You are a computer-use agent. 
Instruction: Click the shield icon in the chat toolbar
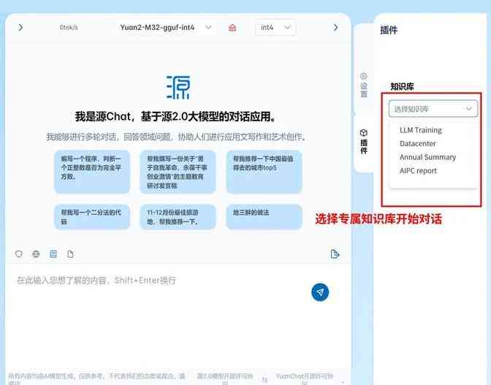19,254
